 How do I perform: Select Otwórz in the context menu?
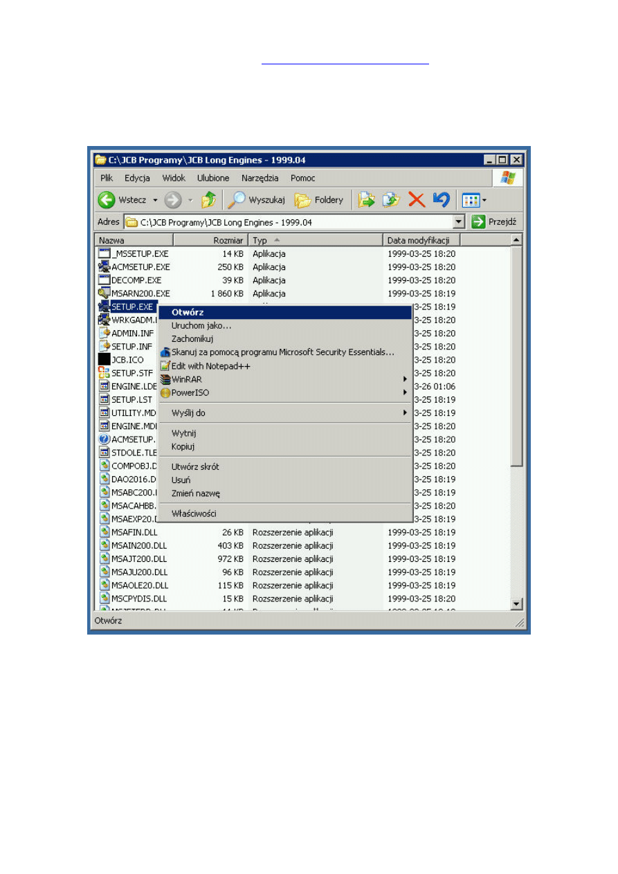point(188,312)
